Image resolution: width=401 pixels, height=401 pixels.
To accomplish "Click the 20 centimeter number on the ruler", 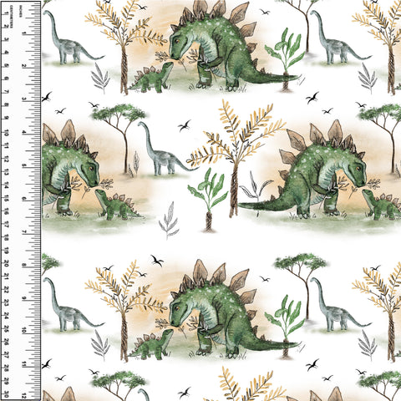I will point(7,263).
